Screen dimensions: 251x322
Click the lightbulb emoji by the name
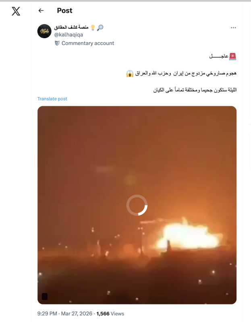coord(93,27)
